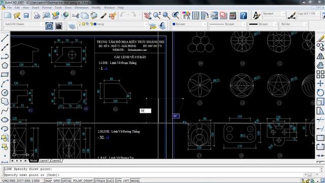Toggle DUCS in status bar
325x183 pixels.
111,181
